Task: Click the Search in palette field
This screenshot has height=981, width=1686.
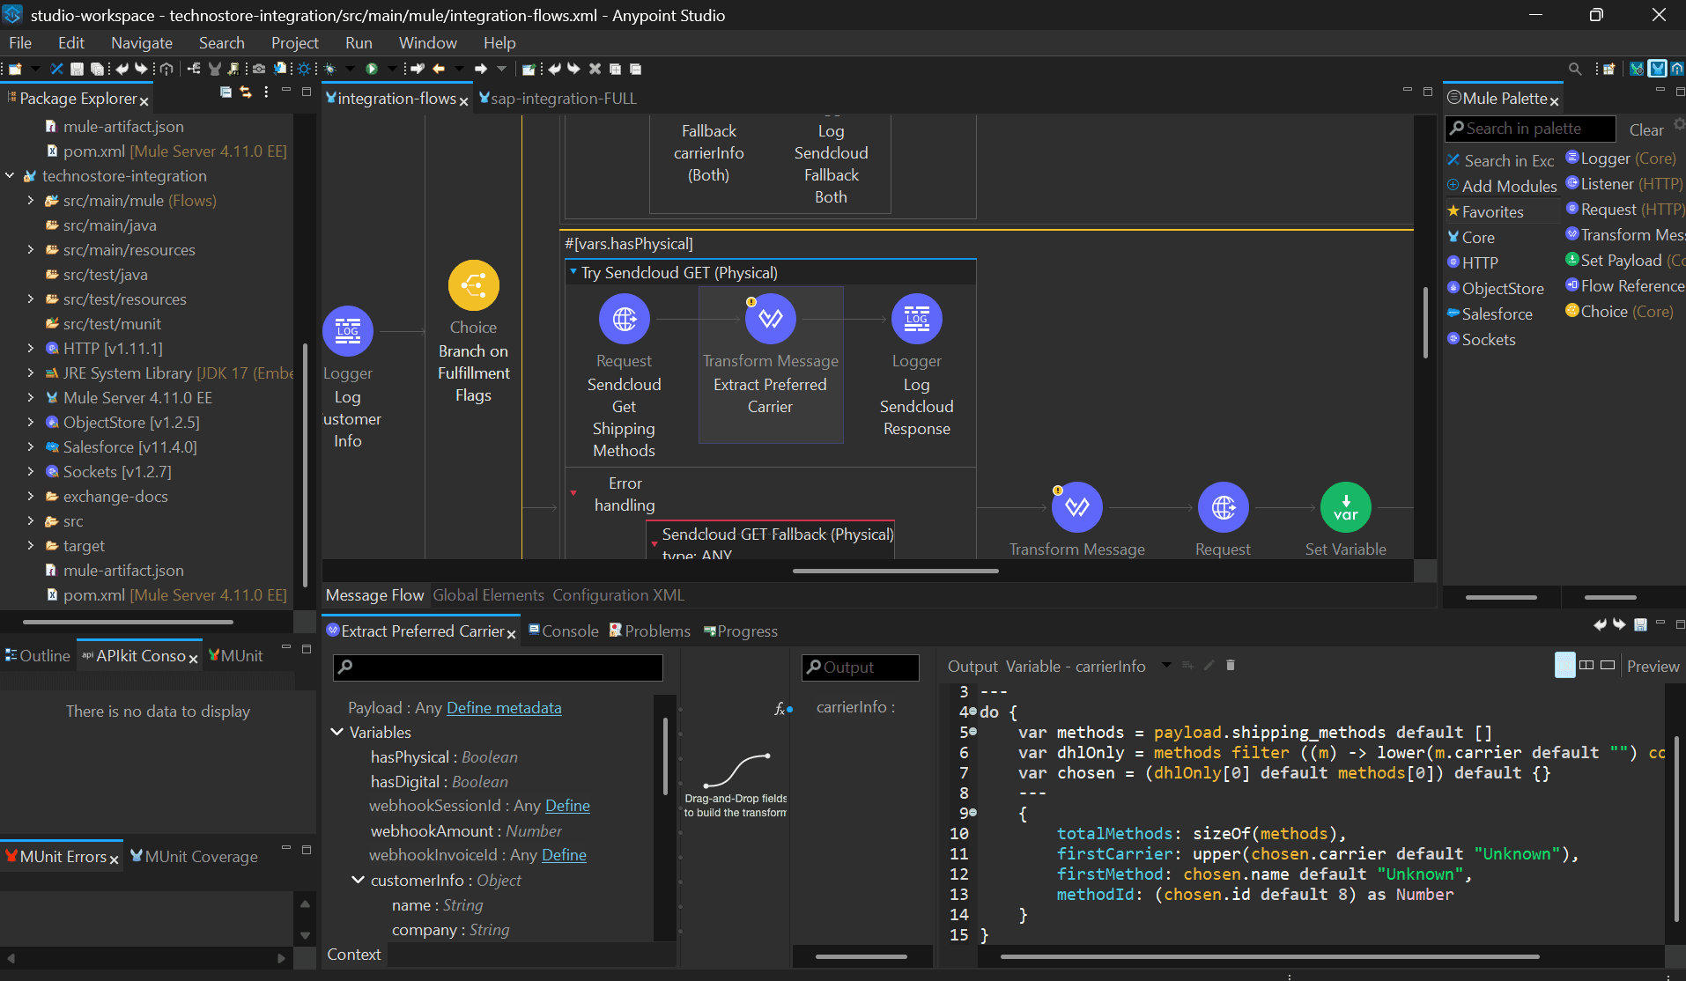Action: point(1530,129)
